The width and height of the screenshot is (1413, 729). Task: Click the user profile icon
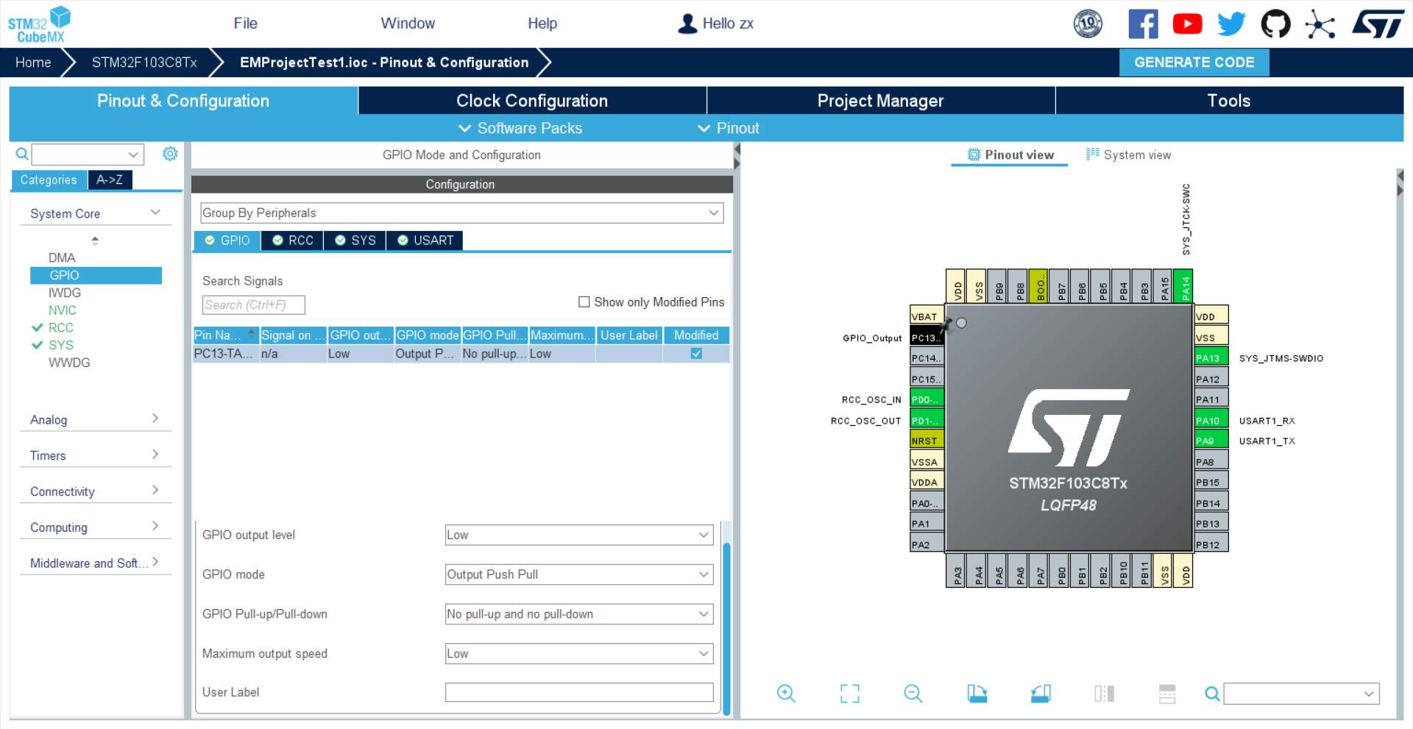[687, 24]
